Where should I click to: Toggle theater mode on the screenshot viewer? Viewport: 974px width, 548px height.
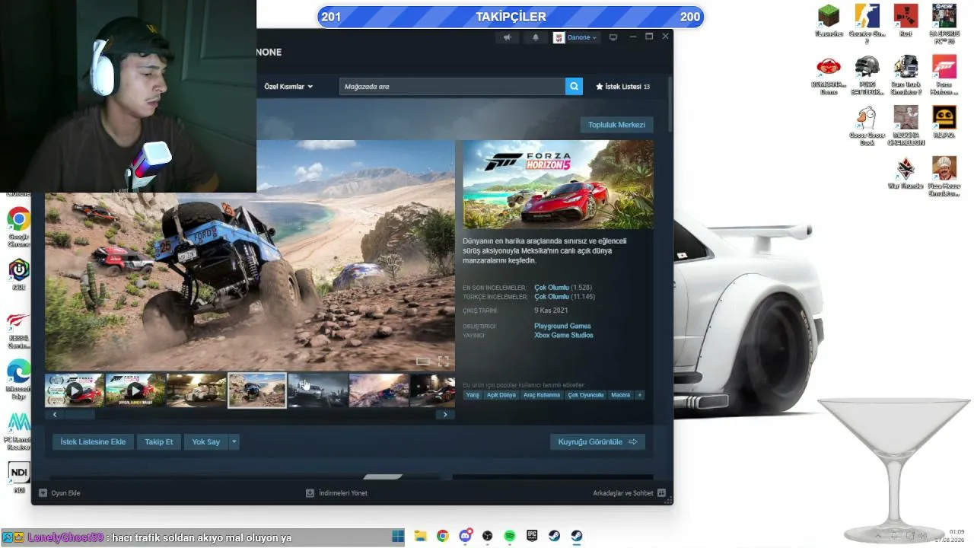(x=423, y=362)
